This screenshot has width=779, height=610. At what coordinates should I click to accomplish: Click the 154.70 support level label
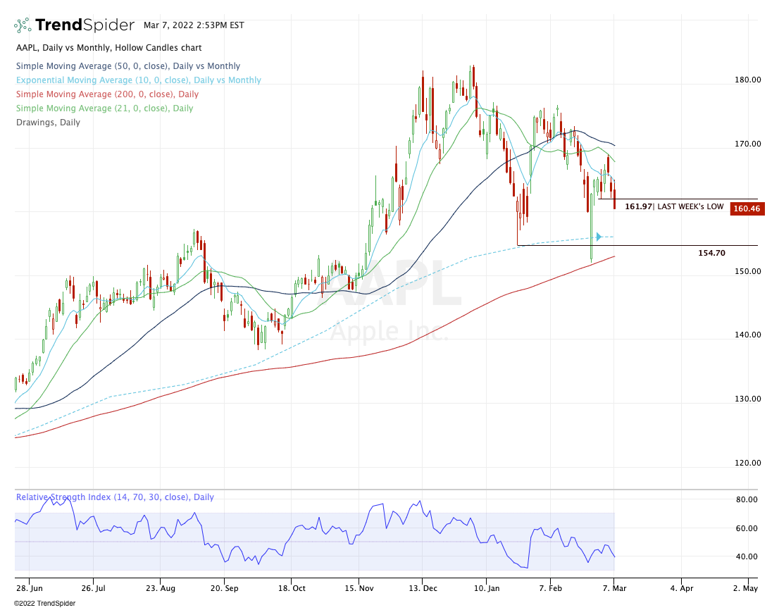coord(711,253)
